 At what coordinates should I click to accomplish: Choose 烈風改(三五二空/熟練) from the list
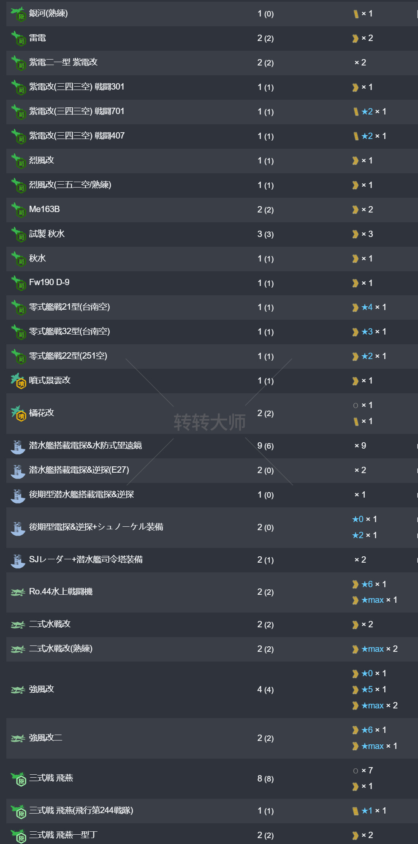click(70, 185)
